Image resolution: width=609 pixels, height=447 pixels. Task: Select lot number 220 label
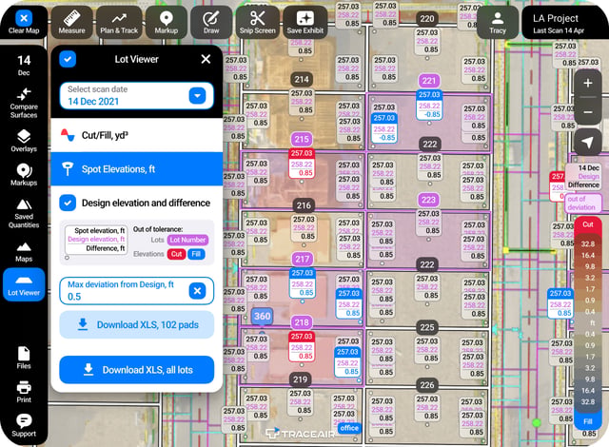tap(427, 19)
